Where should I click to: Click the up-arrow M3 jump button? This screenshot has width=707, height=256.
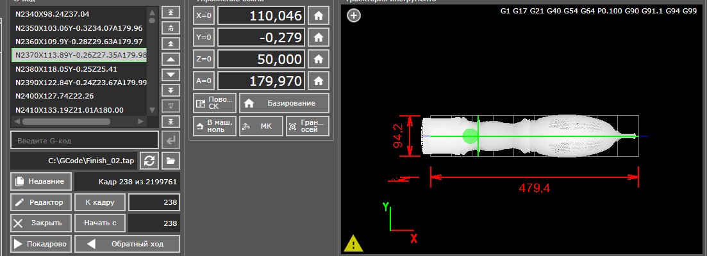tap(171, 28)
